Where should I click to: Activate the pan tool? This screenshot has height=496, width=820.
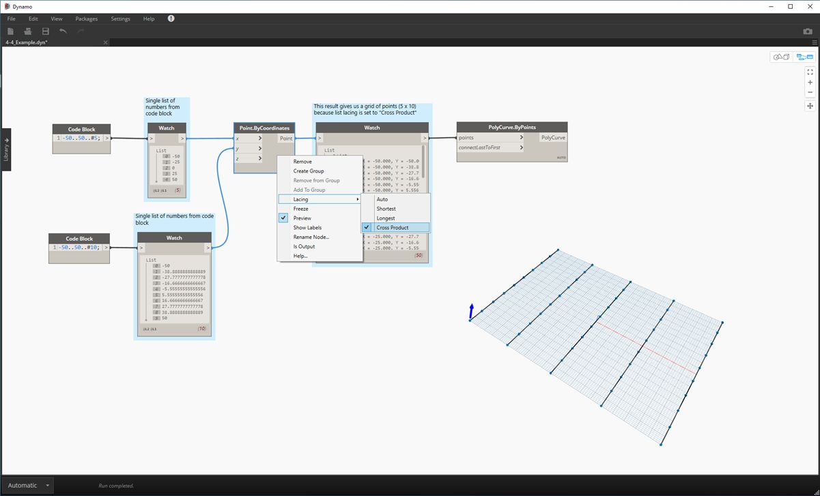click(810, 105)
